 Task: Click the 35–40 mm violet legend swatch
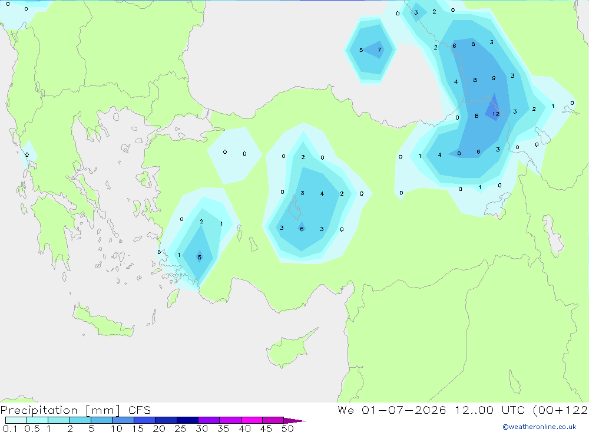pos(230,420)
